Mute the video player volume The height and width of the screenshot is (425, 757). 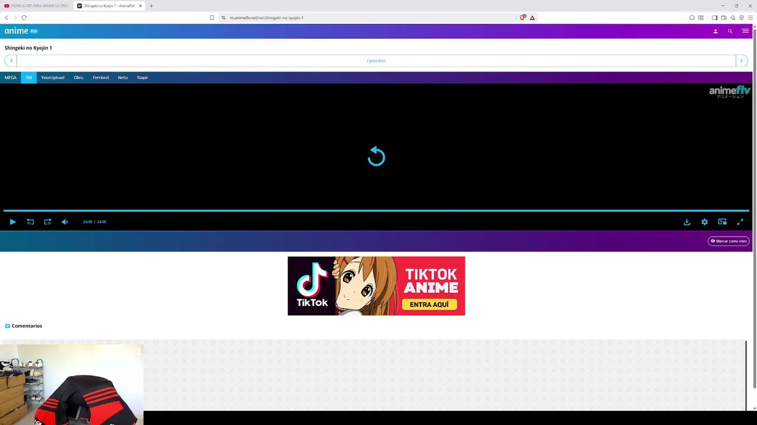click(x=65, y=222)
